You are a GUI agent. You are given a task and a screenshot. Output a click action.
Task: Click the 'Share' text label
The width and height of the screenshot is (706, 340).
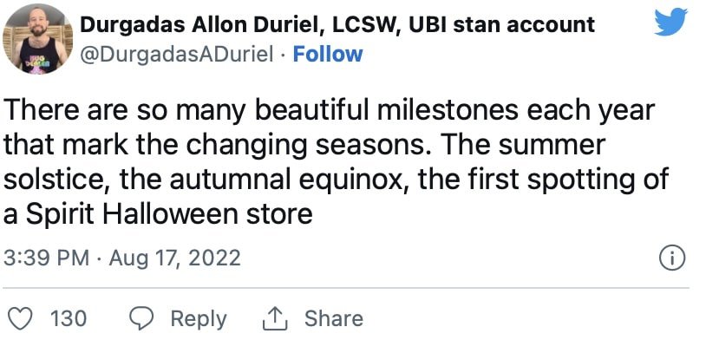point(334,318)
